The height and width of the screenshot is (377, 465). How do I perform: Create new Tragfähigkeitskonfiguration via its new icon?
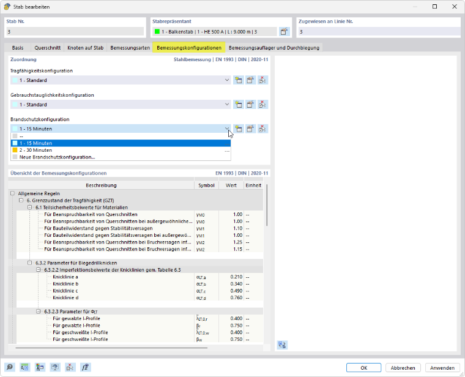(x=239, y=80)
